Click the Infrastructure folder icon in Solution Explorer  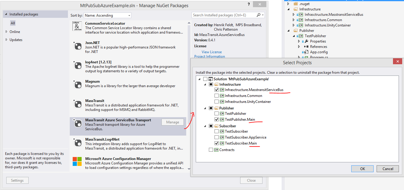[296, 9]
